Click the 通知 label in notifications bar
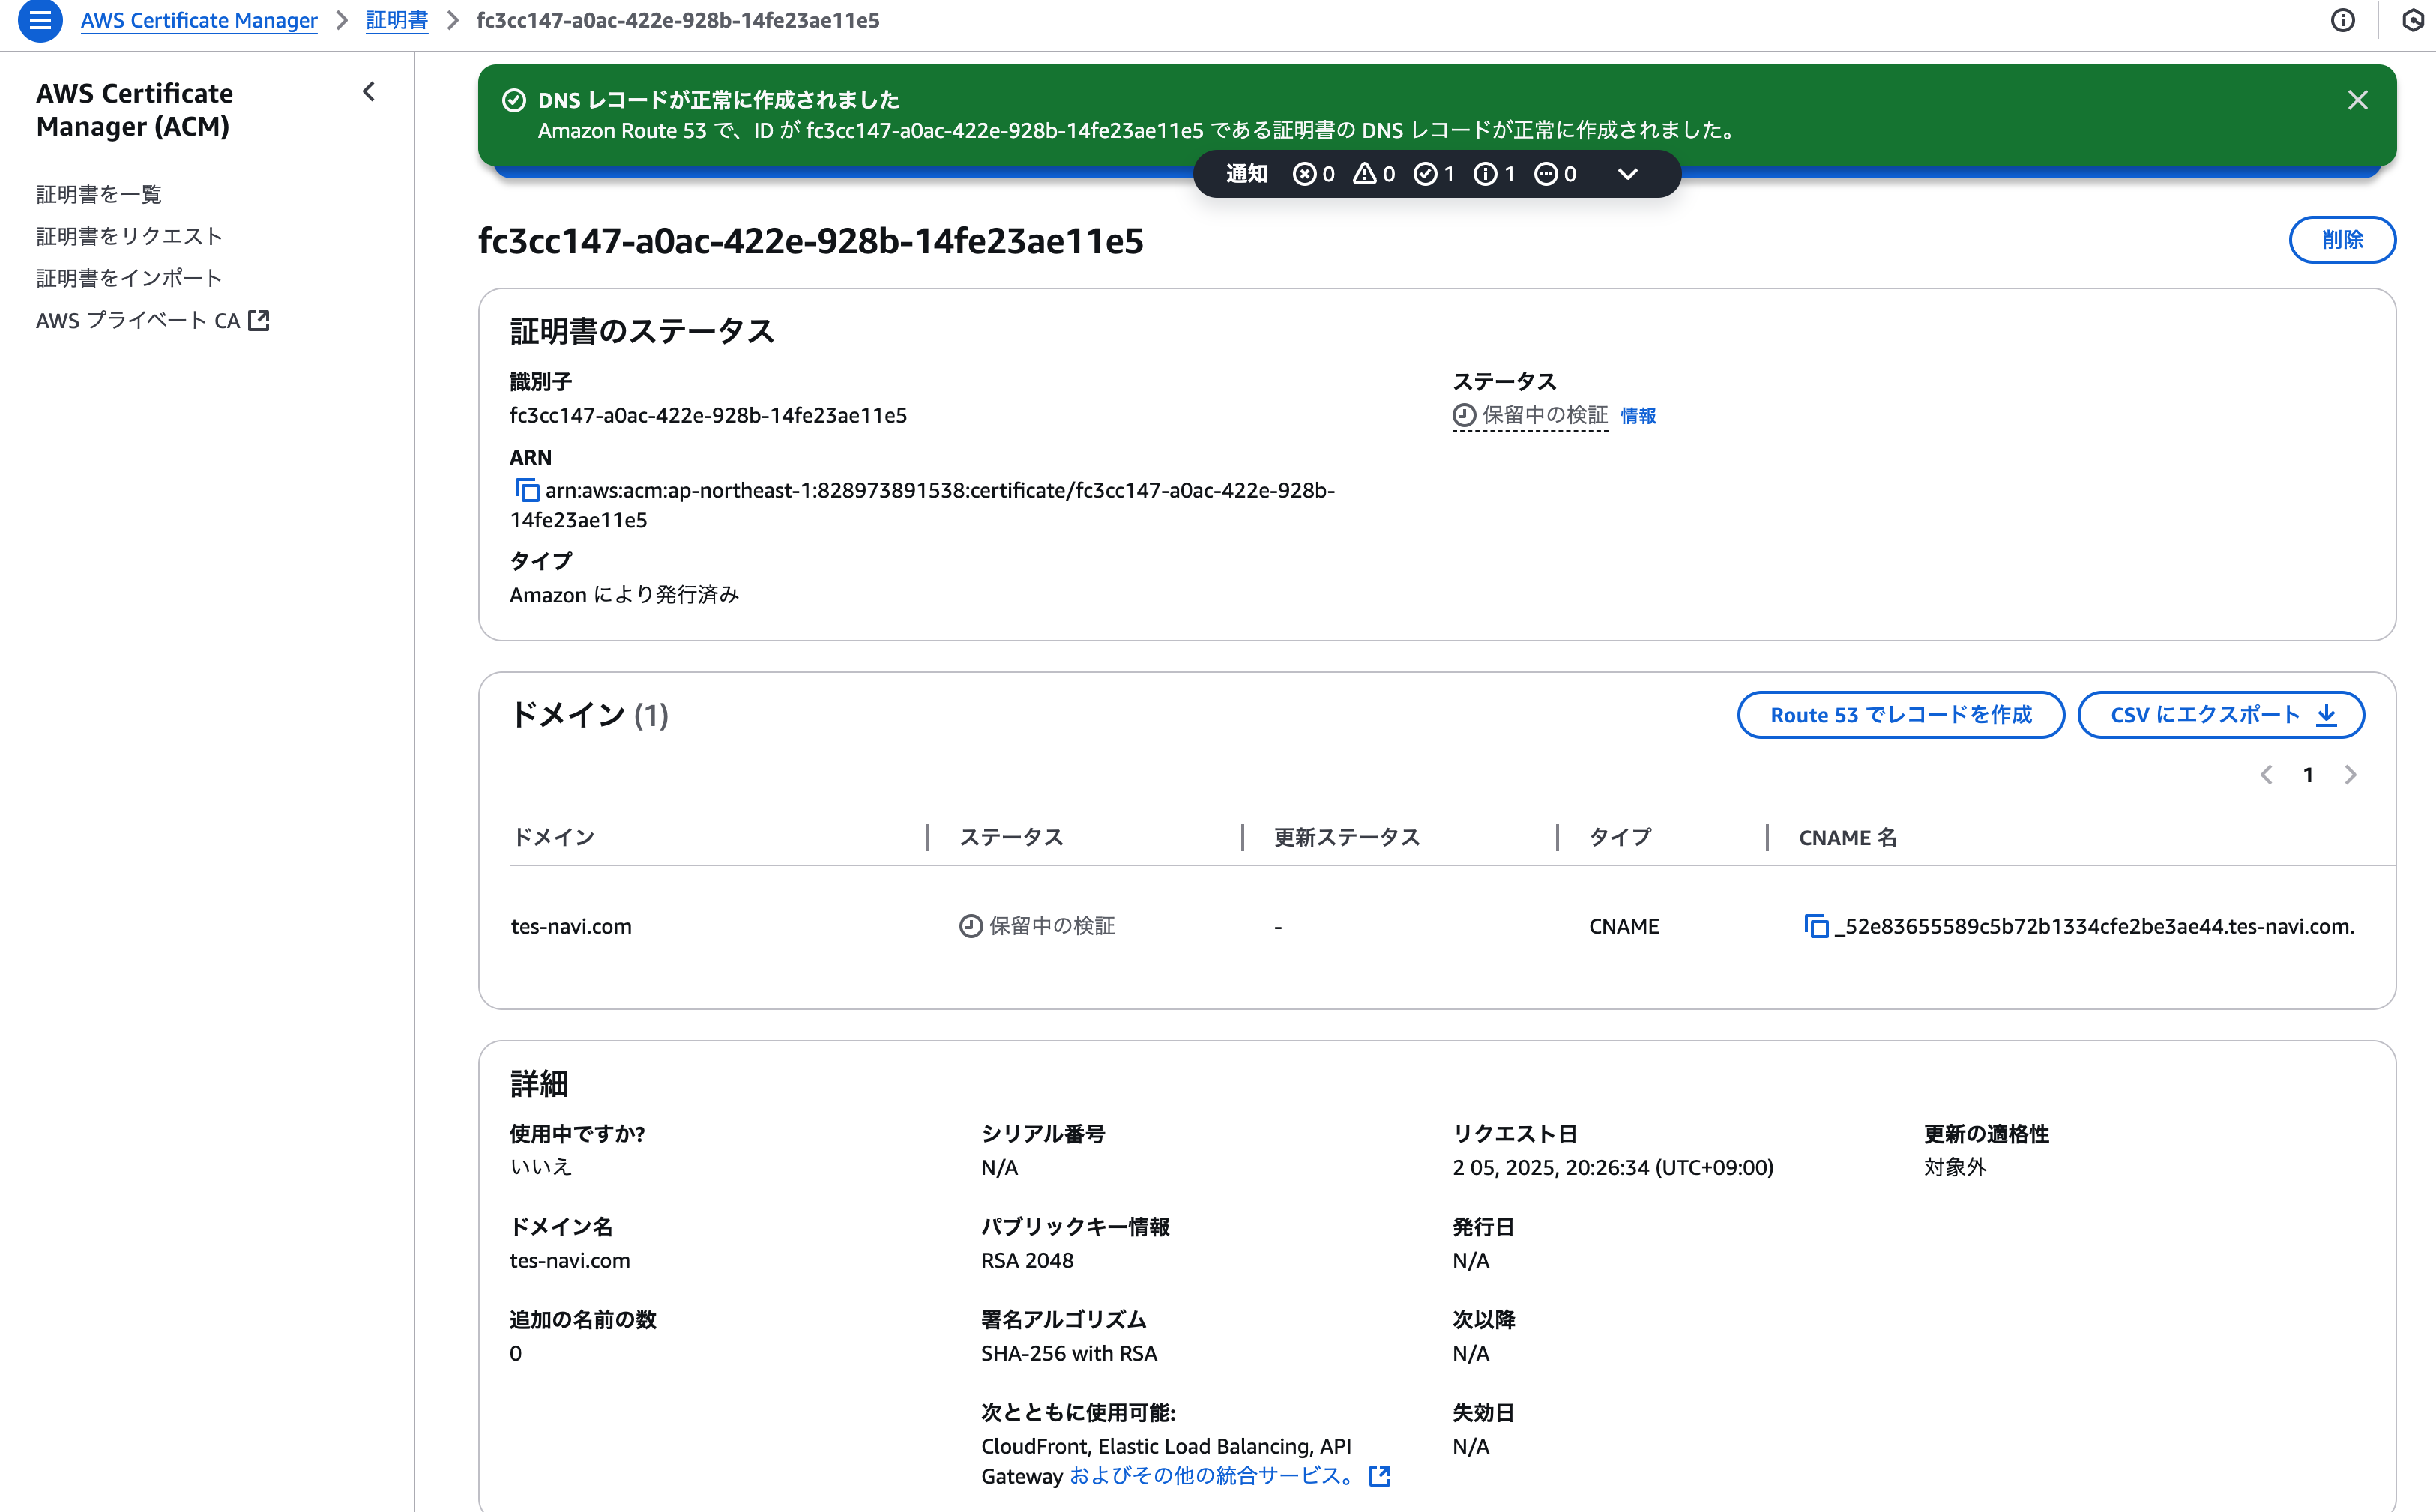Image resolution: width=2436 pixels, height=1512 pixels. (1246, 174)
